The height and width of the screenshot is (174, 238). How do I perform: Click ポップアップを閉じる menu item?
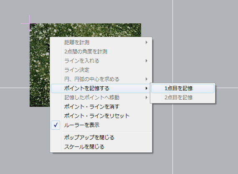pos(101,138)
